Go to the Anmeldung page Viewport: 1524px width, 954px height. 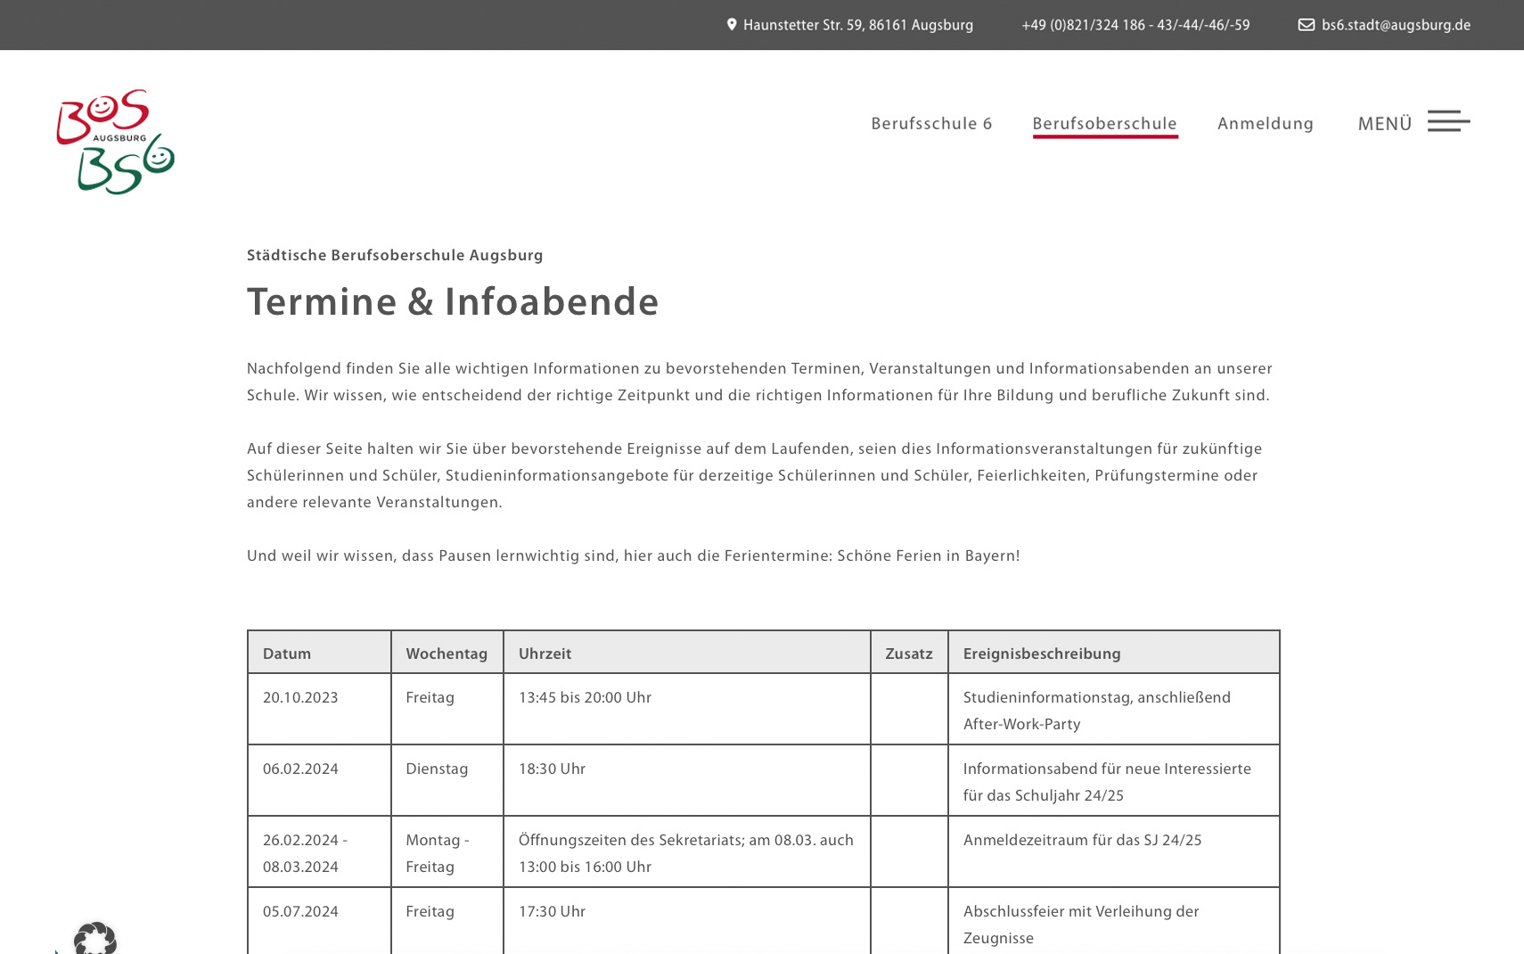click(1266, 124)
